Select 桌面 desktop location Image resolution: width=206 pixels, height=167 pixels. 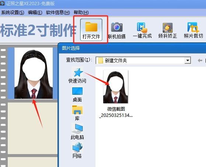tap(77, 95)
